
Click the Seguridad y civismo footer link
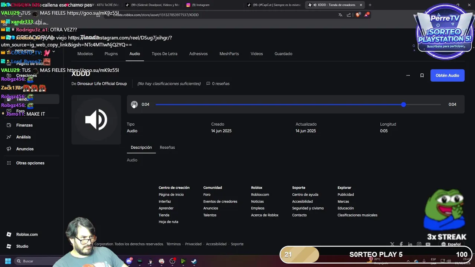click(x=308, y=208)
